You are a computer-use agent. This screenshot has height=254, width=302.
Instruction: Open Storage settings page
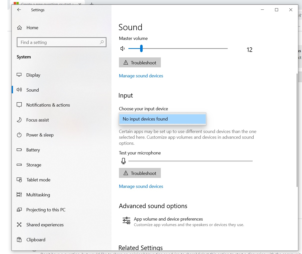(34, 165)
